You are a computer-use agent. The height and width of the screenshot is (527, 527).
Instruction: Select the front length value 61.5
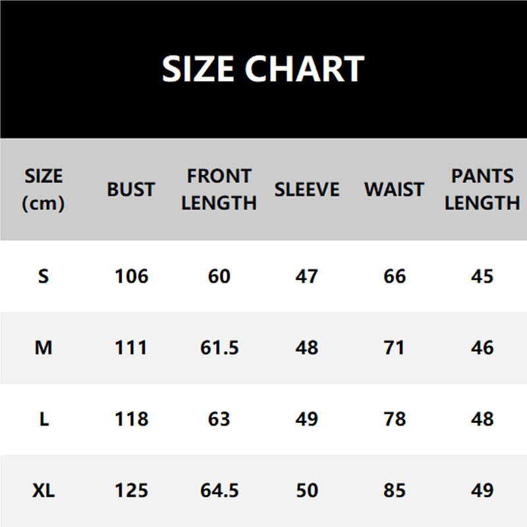click(219, 347)
